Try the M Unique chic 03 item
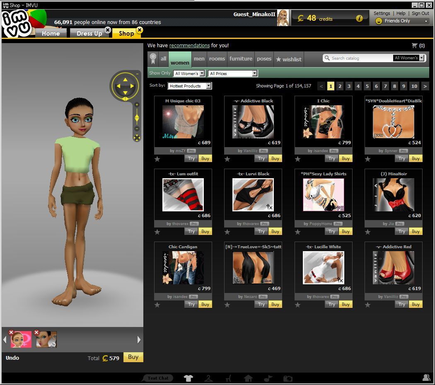This screenshot has width=435, height=385. [x=191, y=158]
